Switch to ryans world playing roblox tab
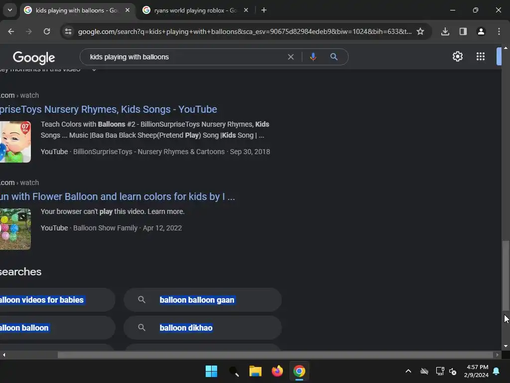This screenshot has width=510, height=383. click(x=195, y=10)
